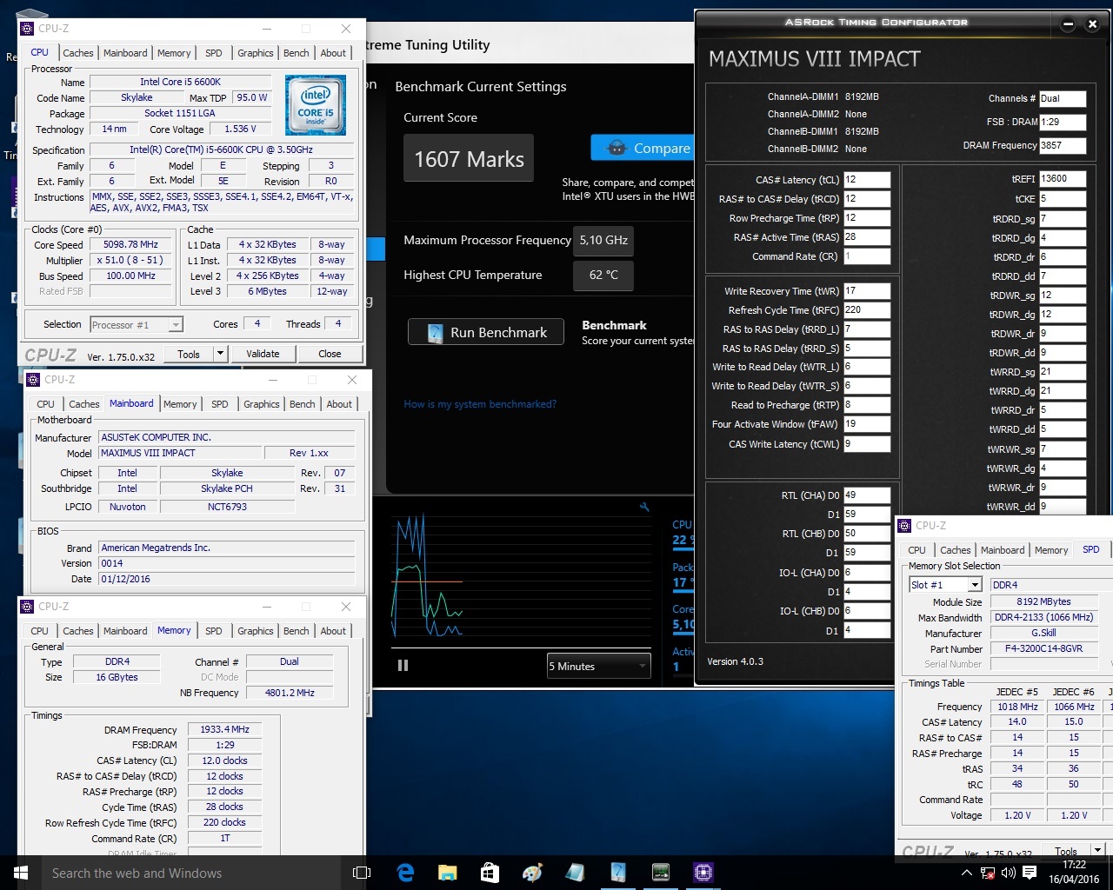Click the CPU-Z icon in the SPD window title bar
This screenshot has height=890, width=1113.
tap(906, 526)
